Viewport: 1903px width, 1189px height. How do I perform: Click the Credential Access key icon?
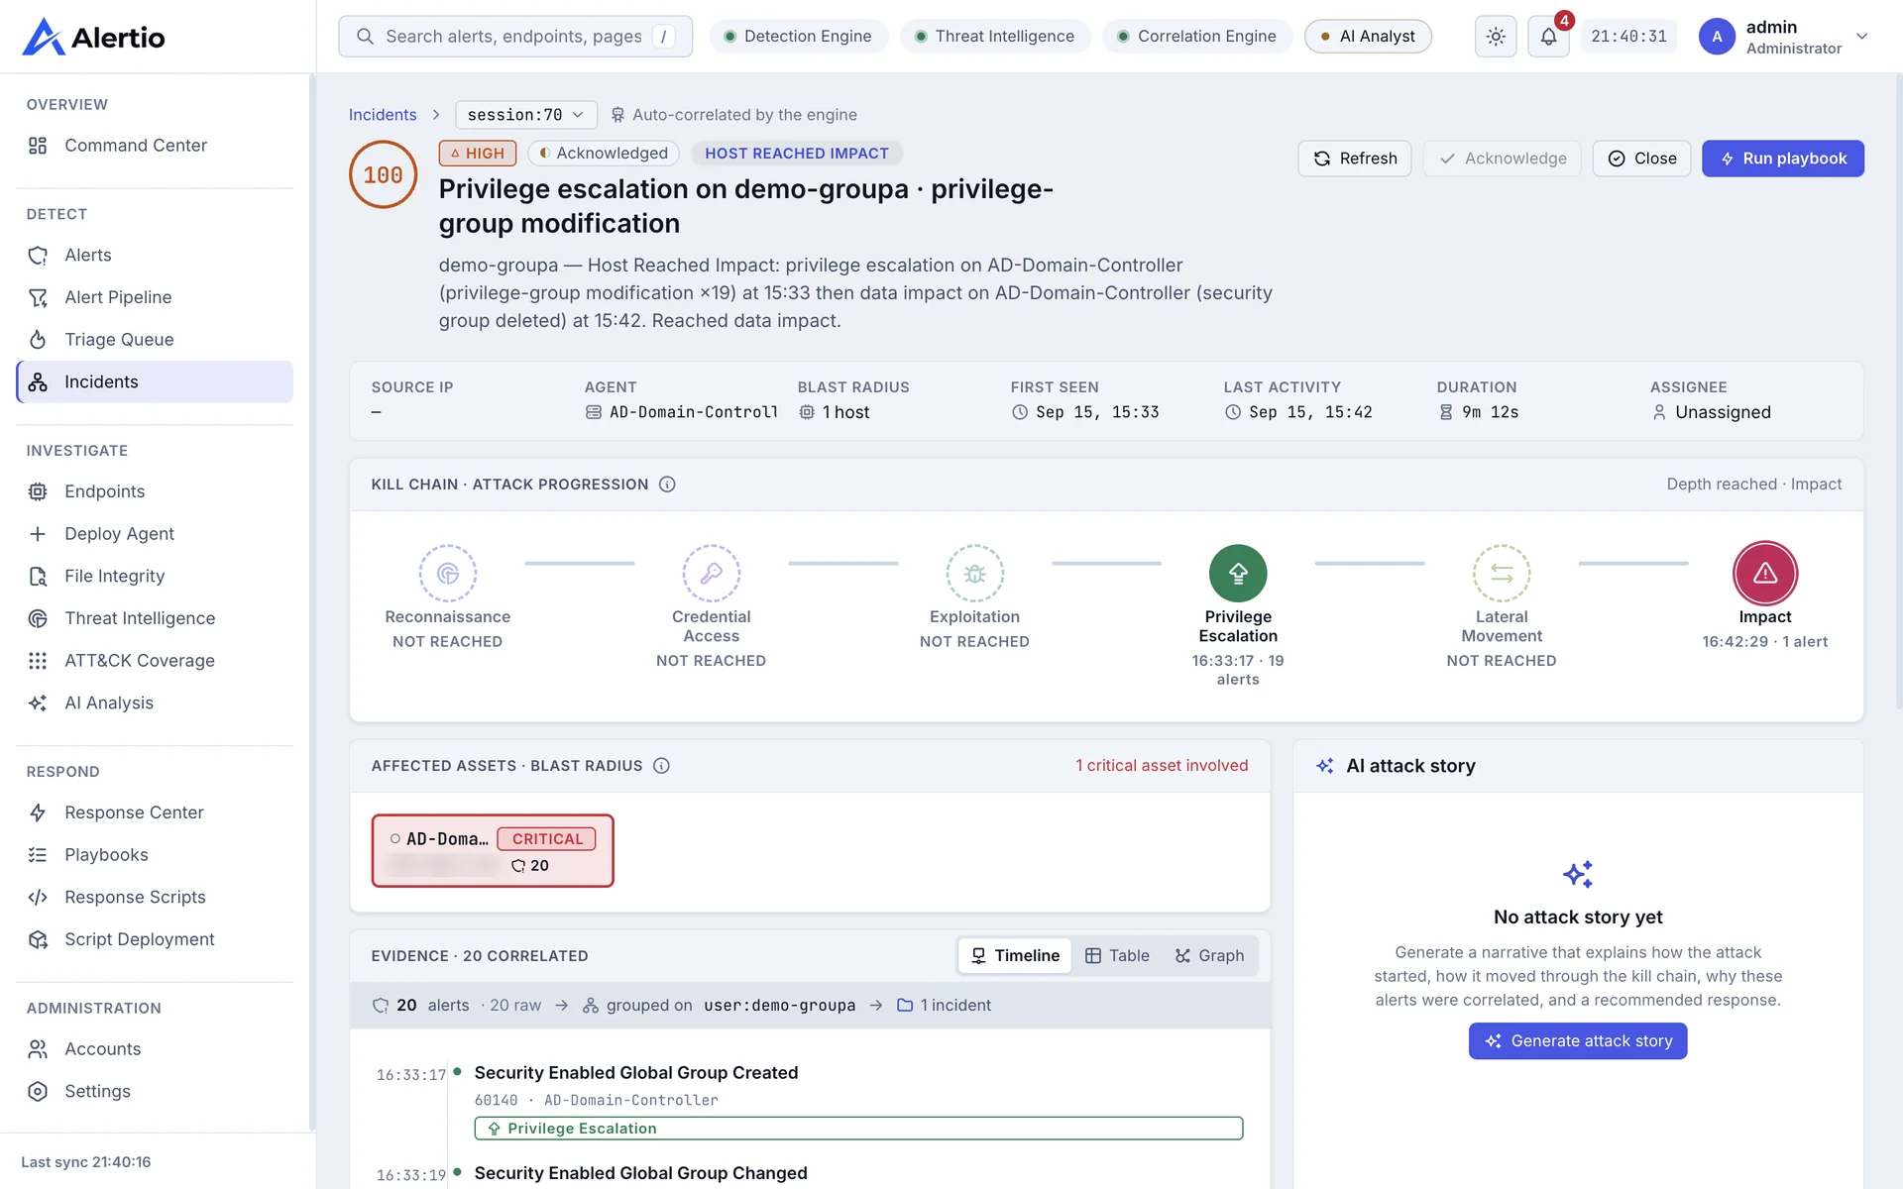pos(712,573)
